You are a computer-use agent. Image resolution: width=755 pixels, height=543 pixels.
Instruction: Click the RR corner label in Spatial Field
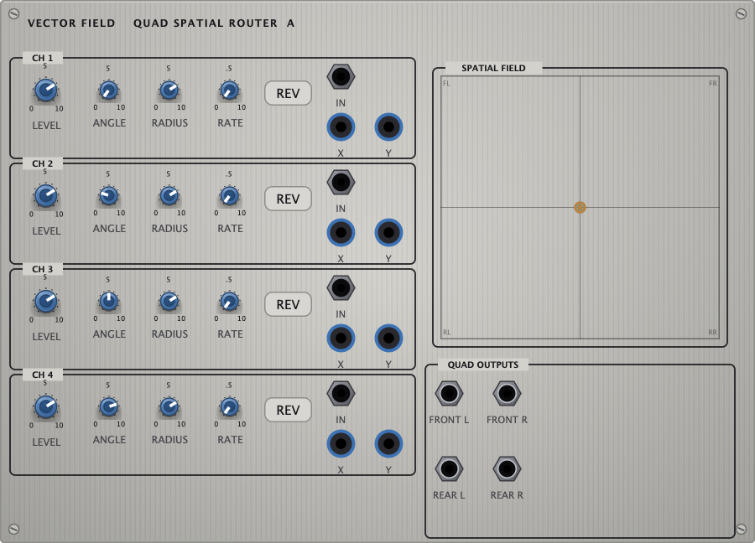click(712, 333)
